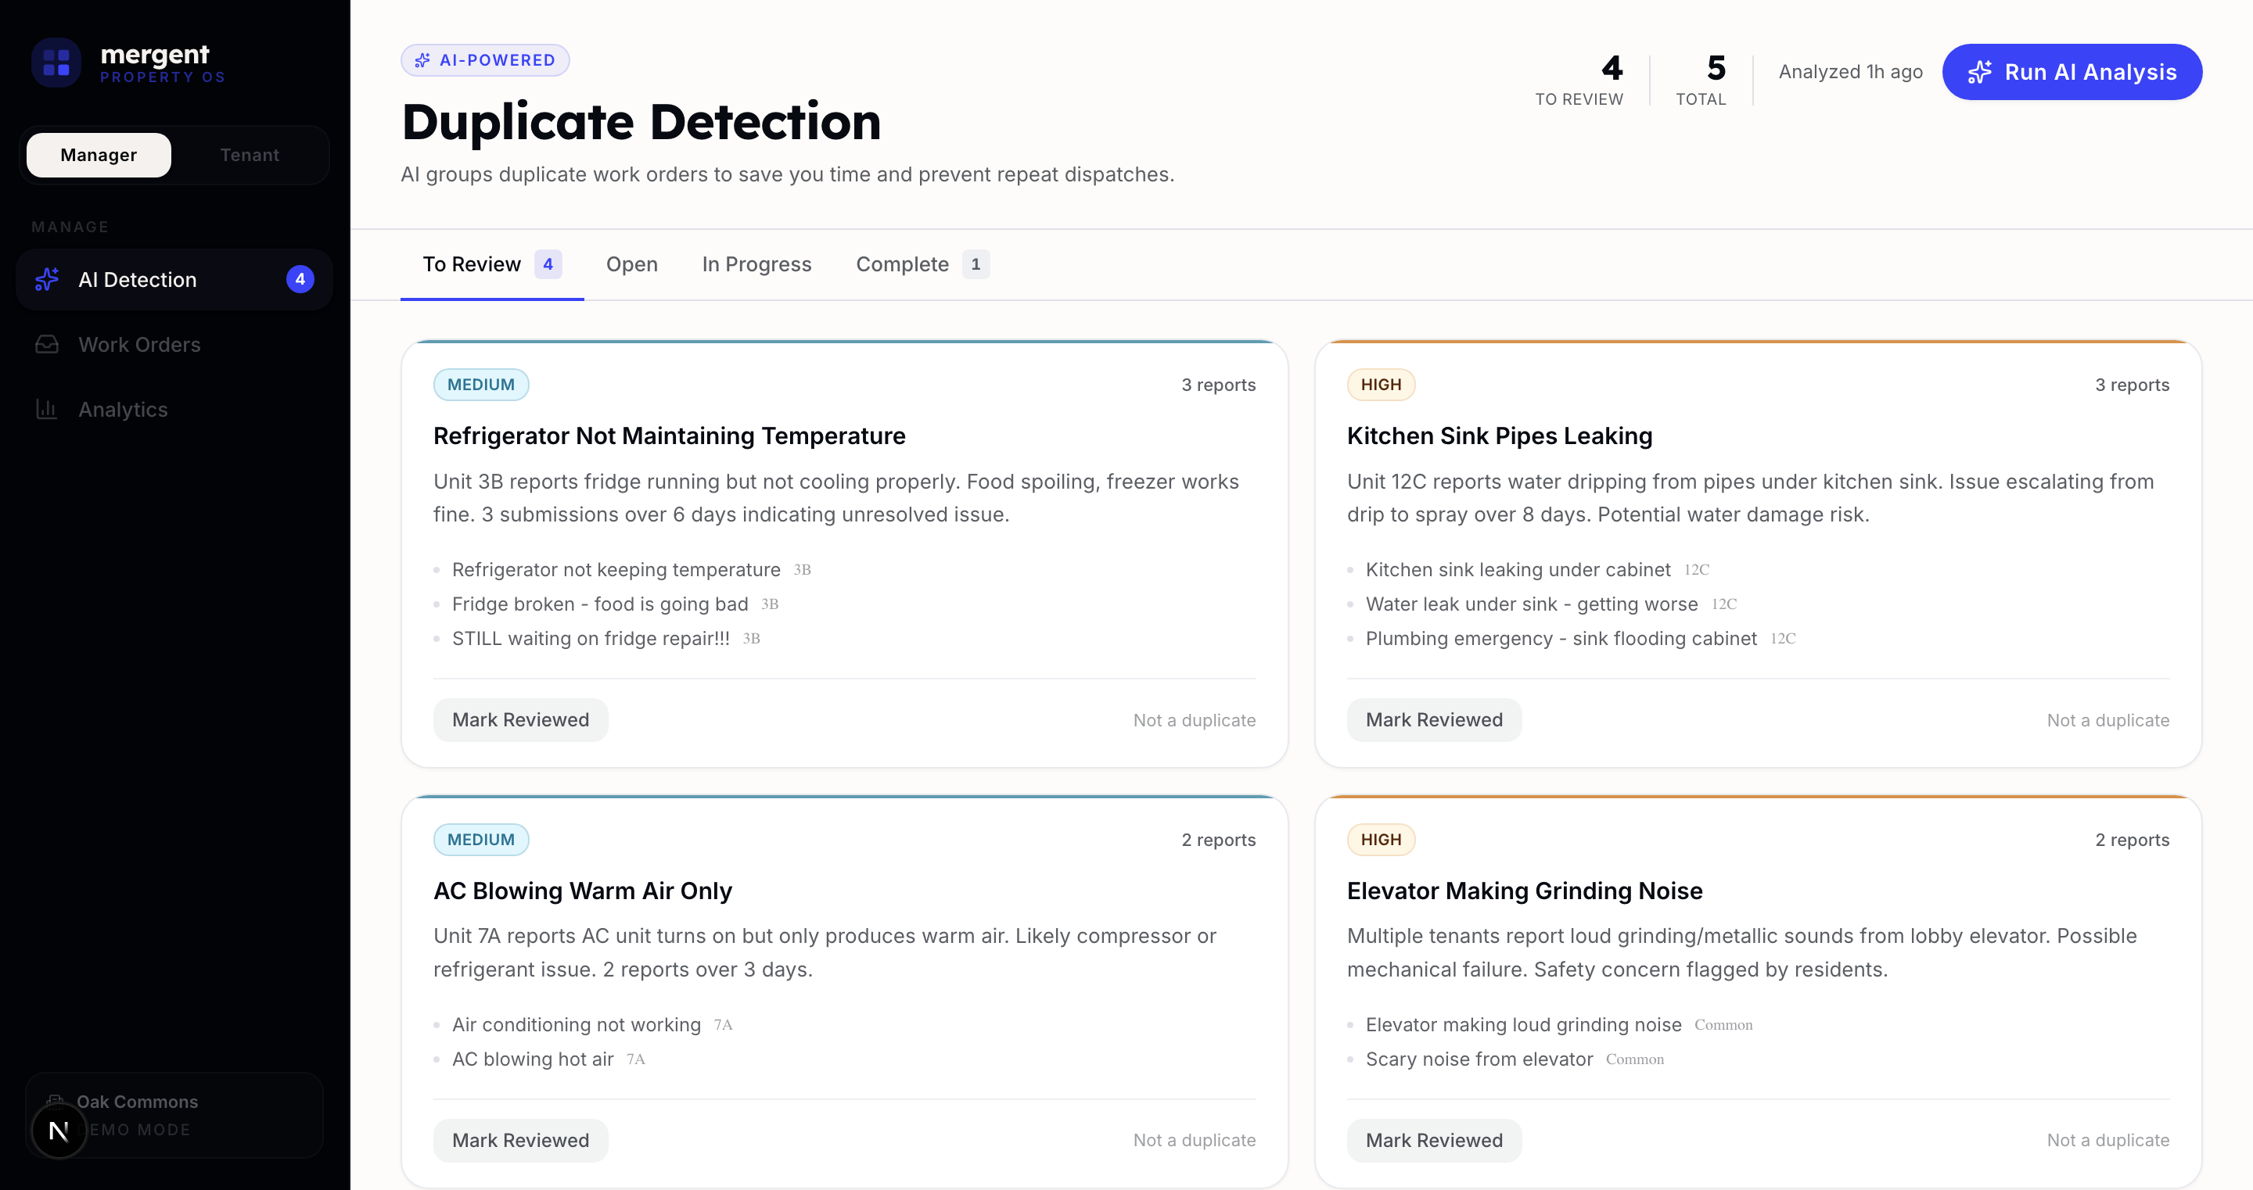Click 'Water leak under sink - getting worse'
The image size is (2253, 1190).
(1532, 604)
